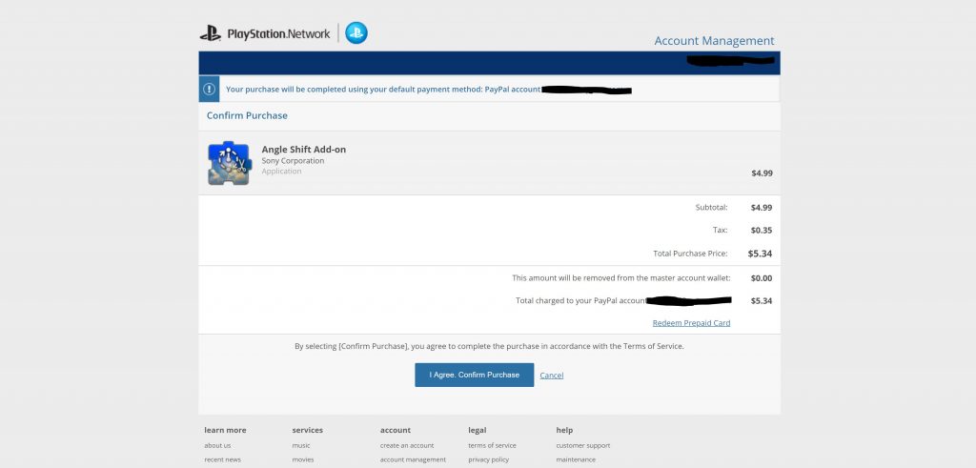Viewport: 976px width, 468px height.
Task: View the privacy policy footer link
Action: 488,460
